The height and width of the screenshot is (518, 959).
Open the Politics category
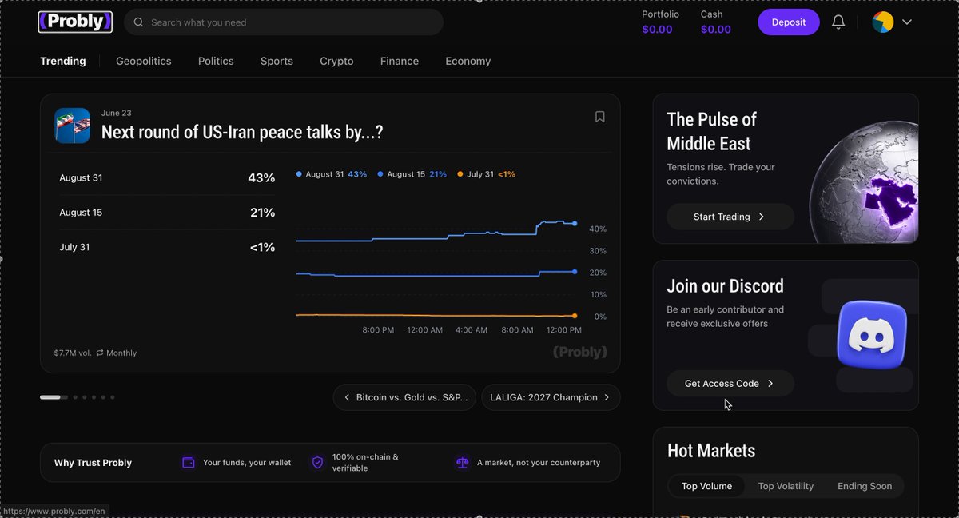coord(216,61)
